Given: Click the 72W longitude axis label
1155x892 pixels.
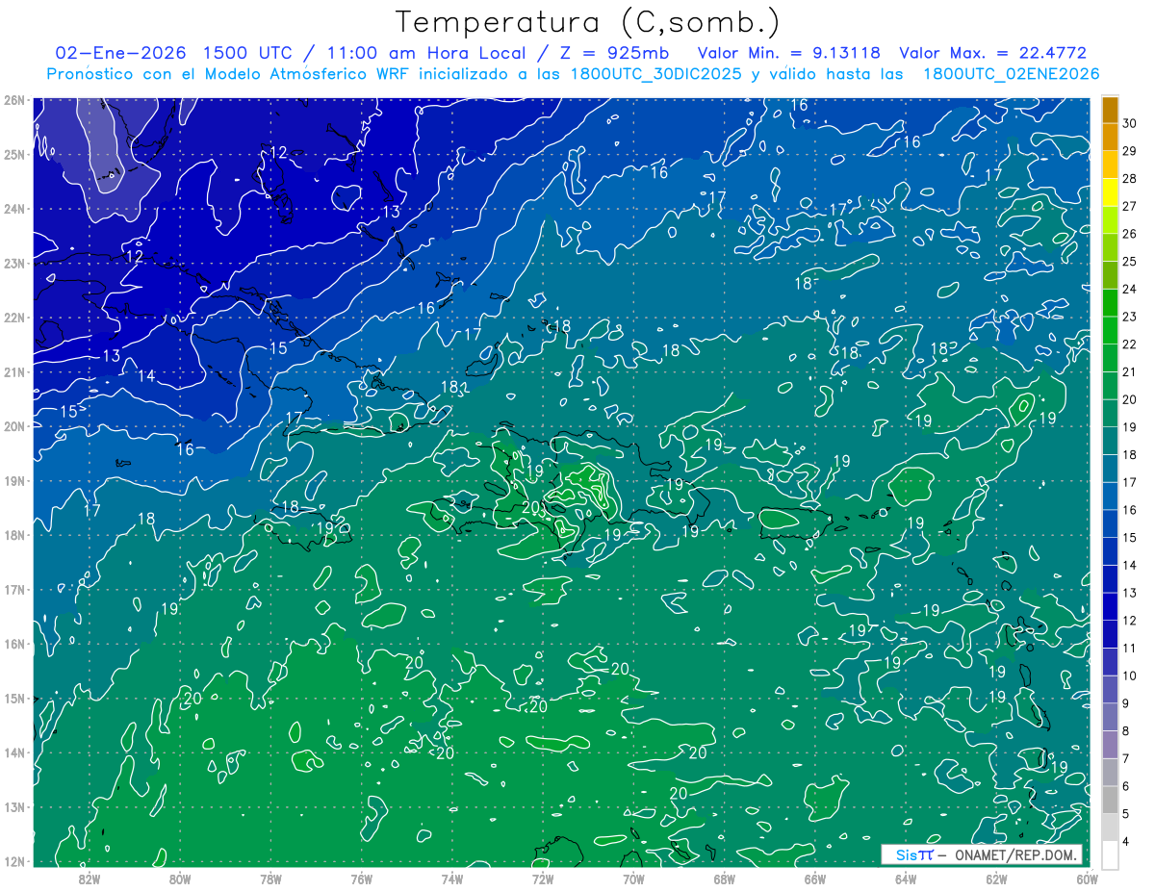Looking at the screenshot, I should point(543,878).
